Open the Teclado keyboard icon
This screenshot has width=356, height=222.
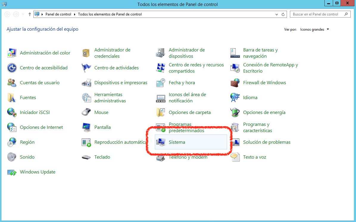click(86, 157)
